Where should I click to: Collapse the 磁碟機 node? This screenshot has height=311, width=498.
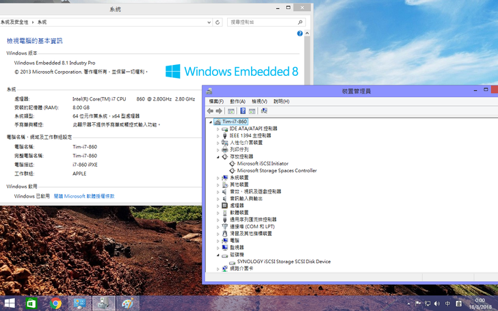click(x=218, y=254)
